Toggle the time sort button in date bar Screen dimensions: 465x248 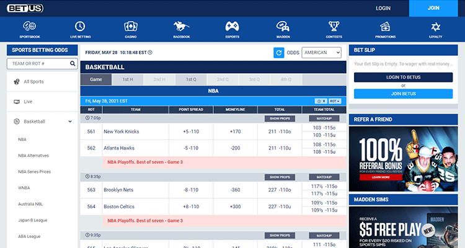pos(321,101)
